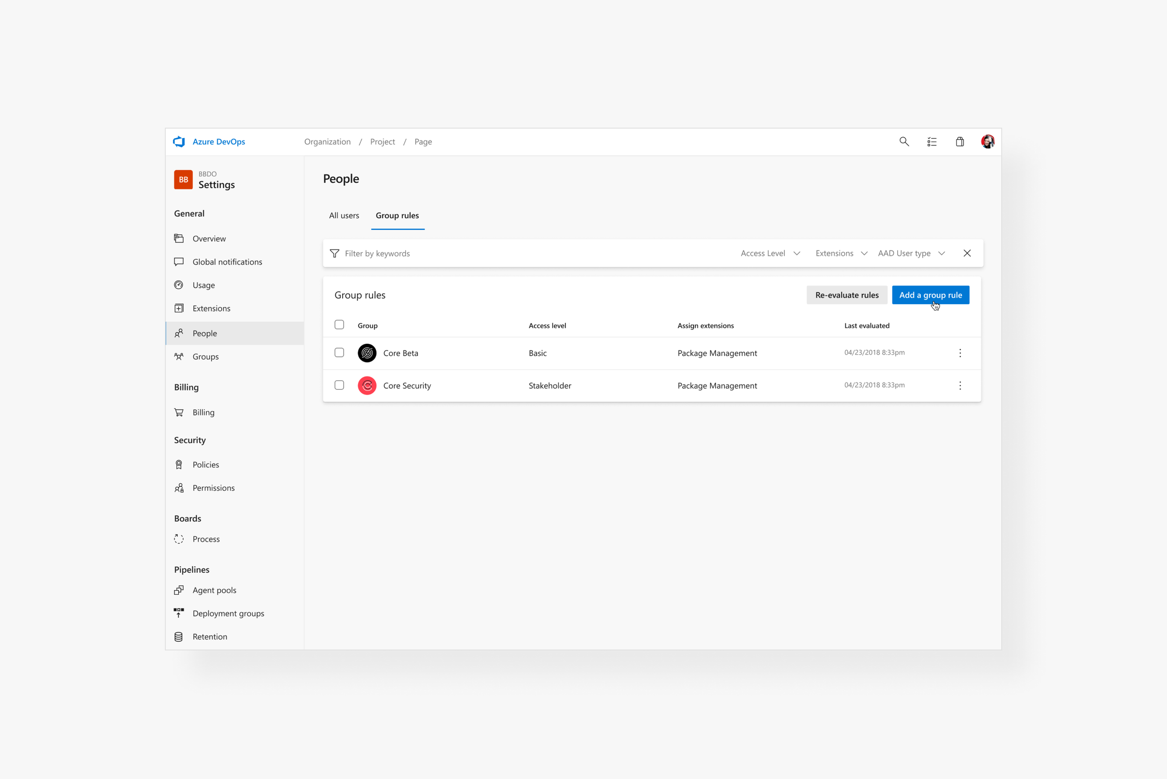Click the Add a group rule button

click(930, 295)
